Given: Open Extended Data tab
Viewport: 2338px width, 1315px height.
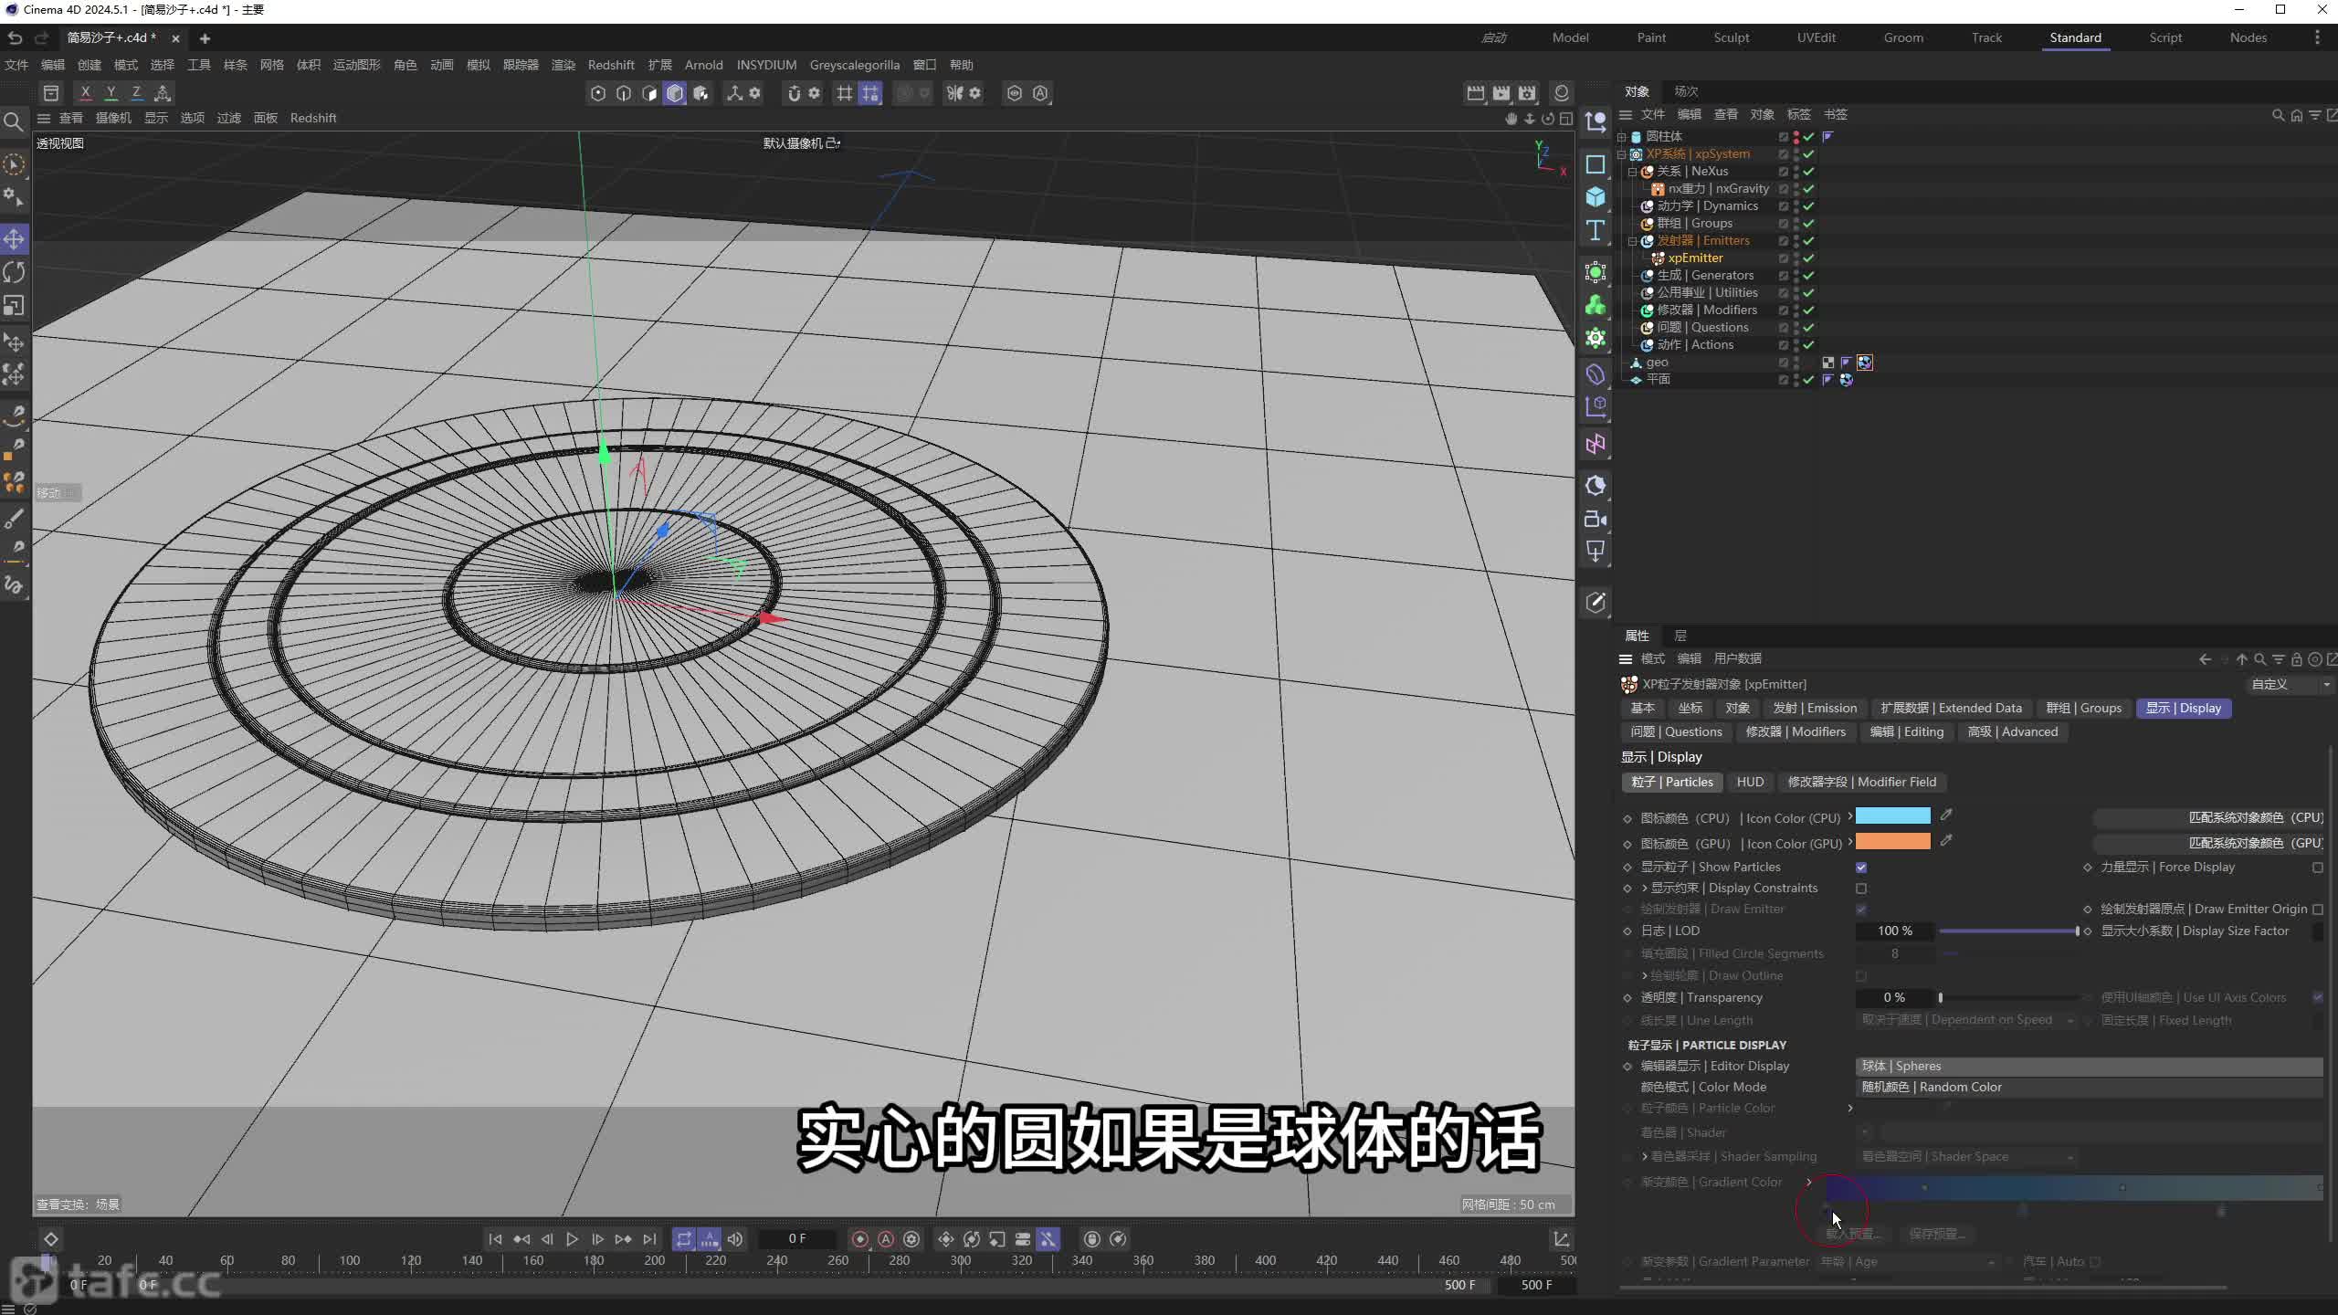Looking at the screenshot, I should (x=1951, y=708).
